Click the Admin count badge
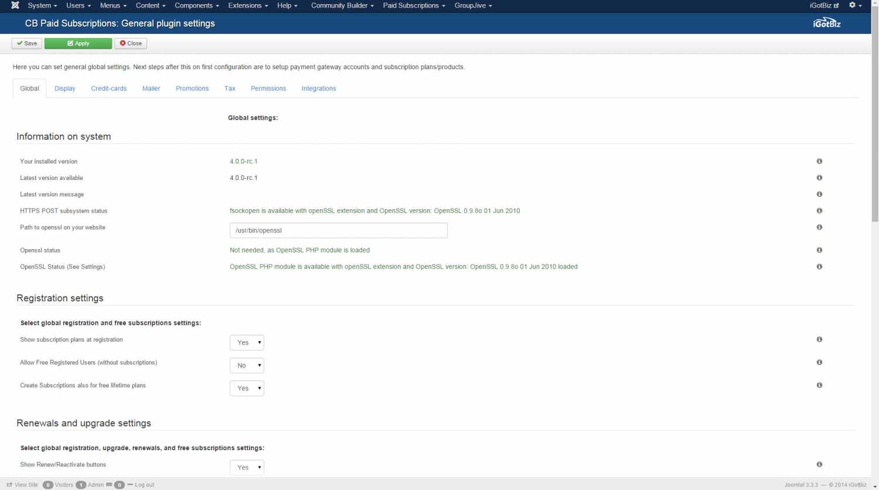This screenshot has width=879, height=490. (x=81, y=485)
